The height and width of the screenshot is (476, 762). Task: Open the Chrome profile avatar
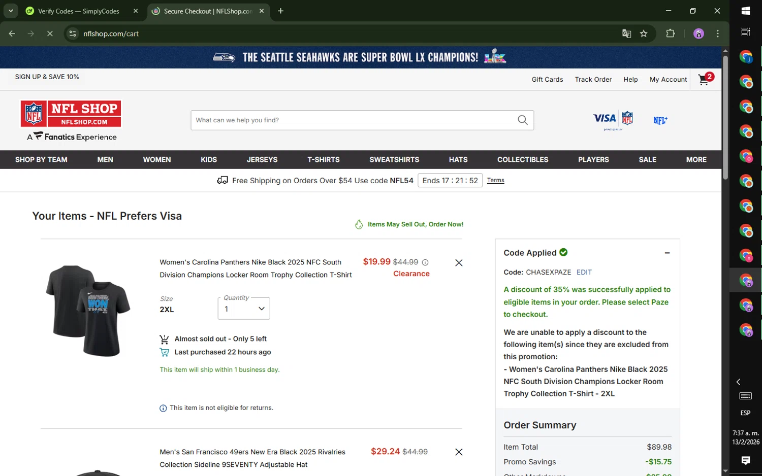click(698, 33)
